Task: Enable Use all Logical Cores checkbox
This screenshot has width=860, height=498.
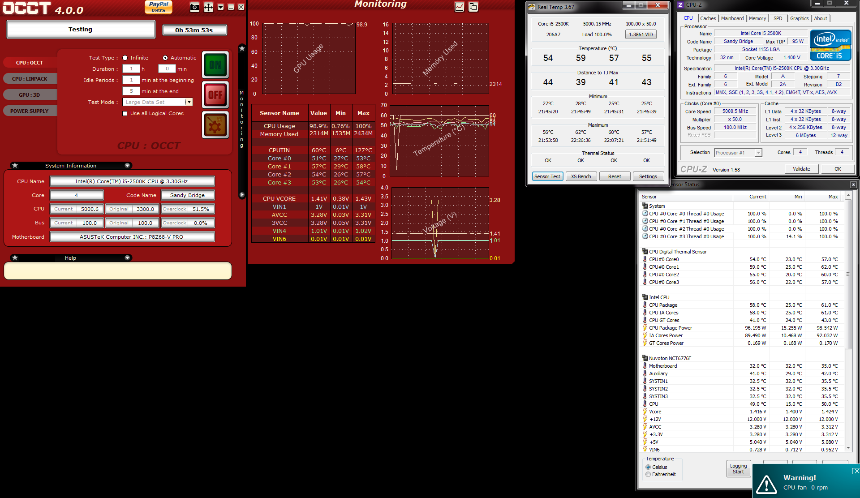Action: 125,113
